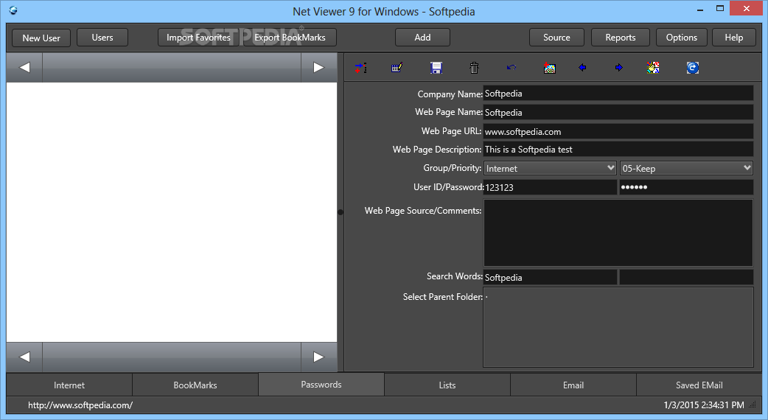Click the blue round refresh icon

[693, 68]
